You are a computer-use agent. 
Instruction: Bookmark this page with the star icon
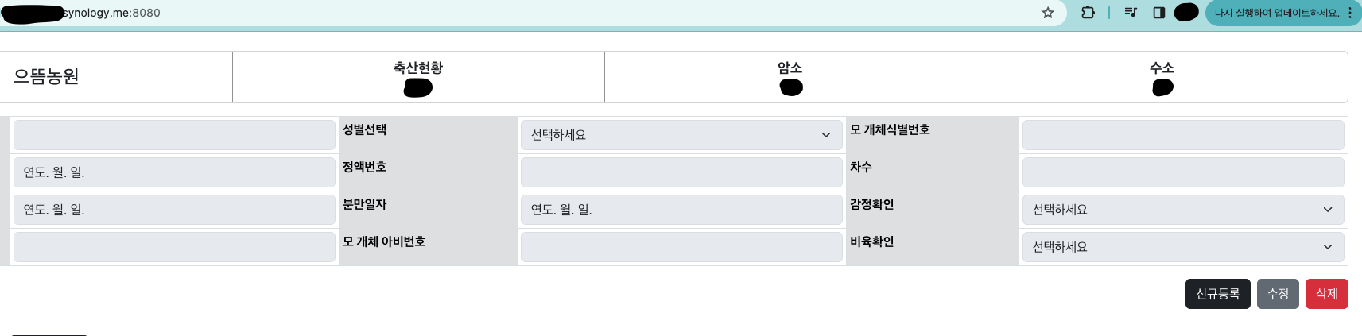coord(1048,13)
